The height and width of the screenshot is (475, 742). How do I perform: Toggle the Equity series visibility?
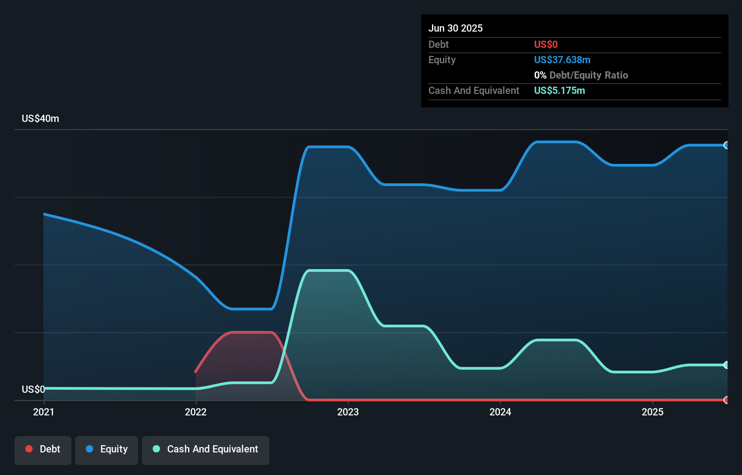[106, 449]
